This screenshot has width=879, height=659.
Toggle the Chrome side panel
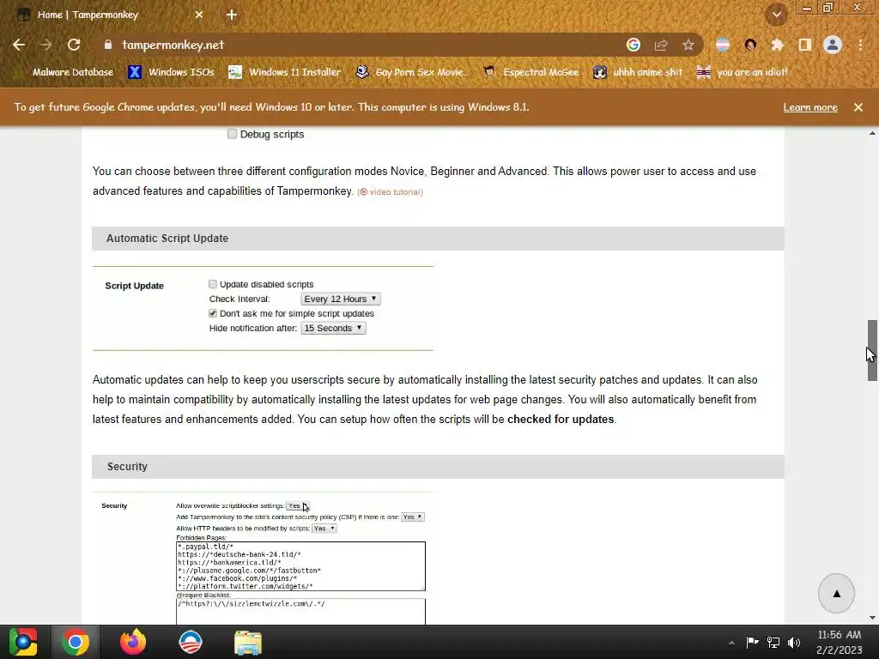[805, 45]
